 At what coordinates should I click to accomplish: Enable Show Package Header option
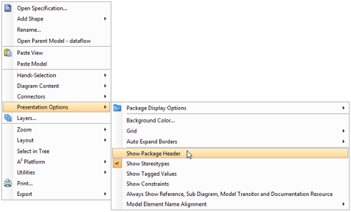pyautogui.click(x=230, y=153)
